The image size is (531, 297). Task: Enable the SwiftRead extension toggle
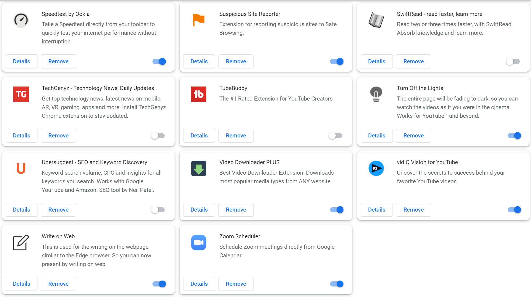513,61
